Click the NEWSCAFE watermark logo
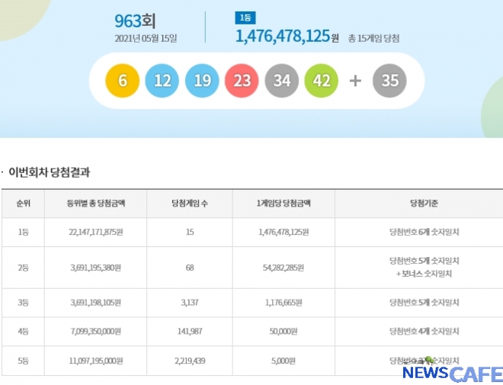The height and width of the screenshot is (385, 503). coord(452,373)
